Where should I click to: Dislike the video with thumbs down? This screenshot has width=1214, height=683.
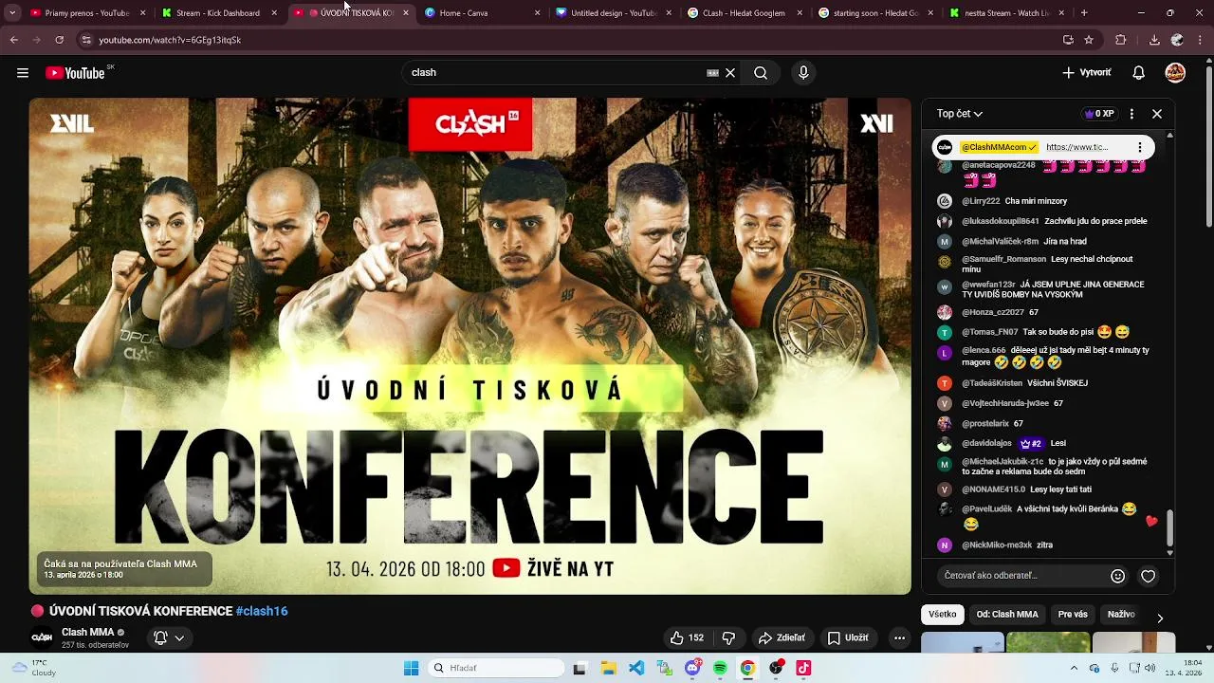click(x=728, y=637)
